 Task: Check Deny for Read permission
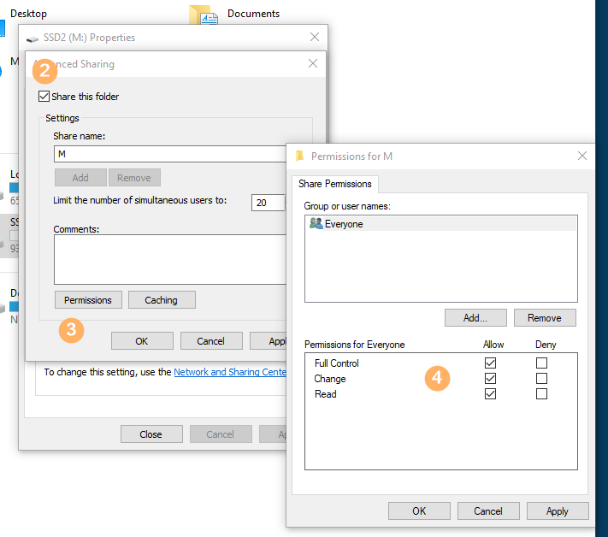[x=541, y=394]
